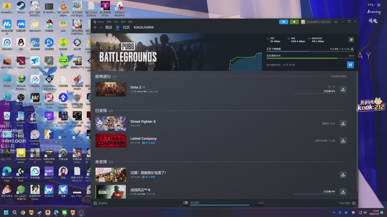
Task: Select OBS Studio desktop icon
Action: tap(21, 99)
